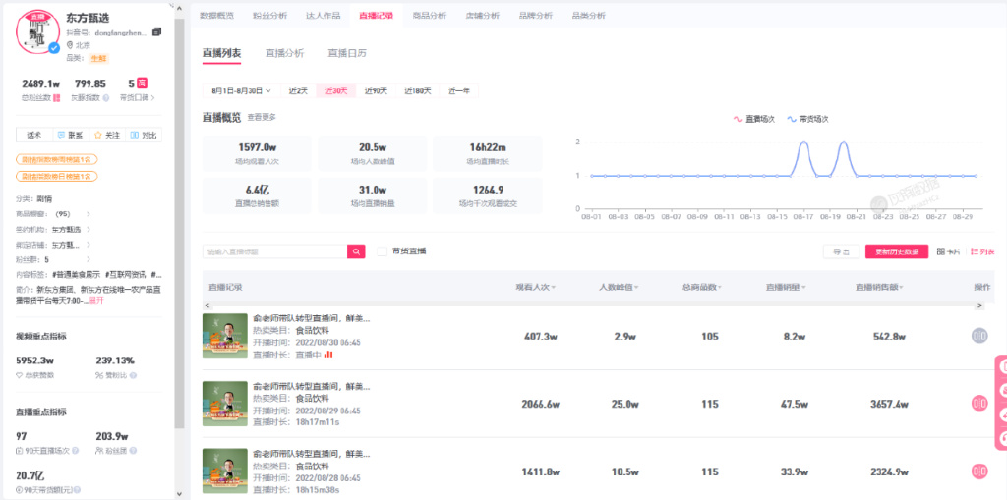Screen dimensions: 1007x500
Task: Select the 近90天 date range
Action: (376, 91)
